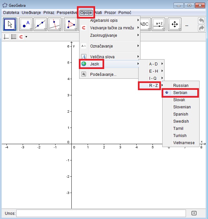The image size is (208, 219).
Task: Choose Slovak language
Action: point(181,100)
